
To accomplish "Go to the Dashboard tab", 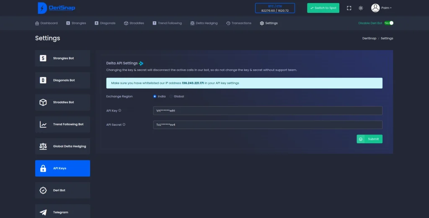I will (x=47, y=23).
